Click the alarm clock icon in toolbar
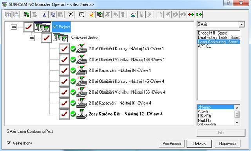Viewport: 251px width, 151px height. tap(82, 15)
